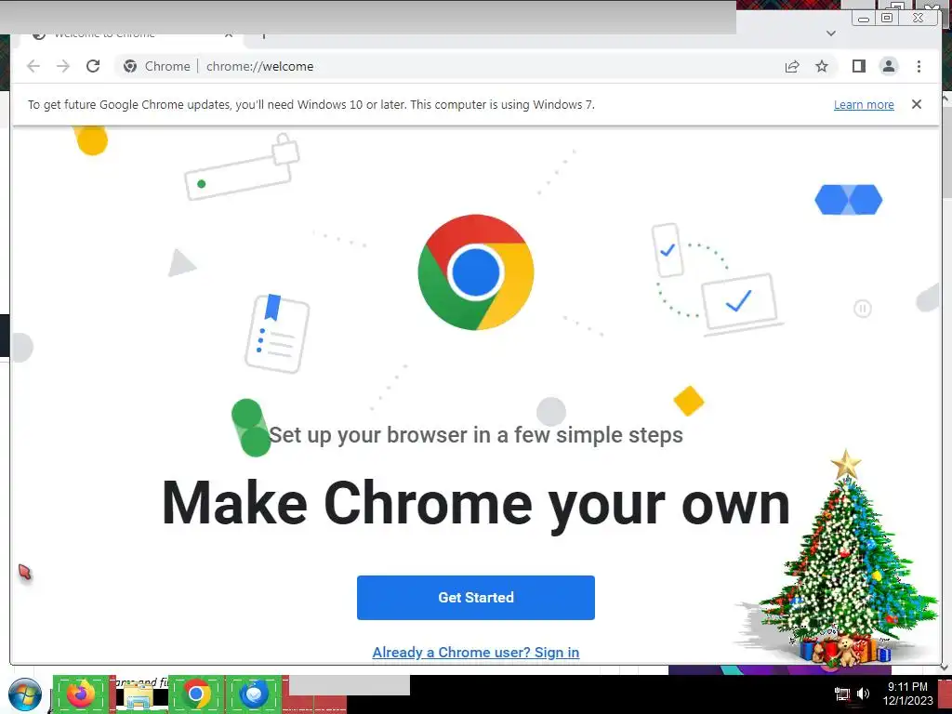This screenshot has width=952, height=714.
Task: Switch to Chrome on the taskbar
Action: pyautogui.click(x=196, y=694)
